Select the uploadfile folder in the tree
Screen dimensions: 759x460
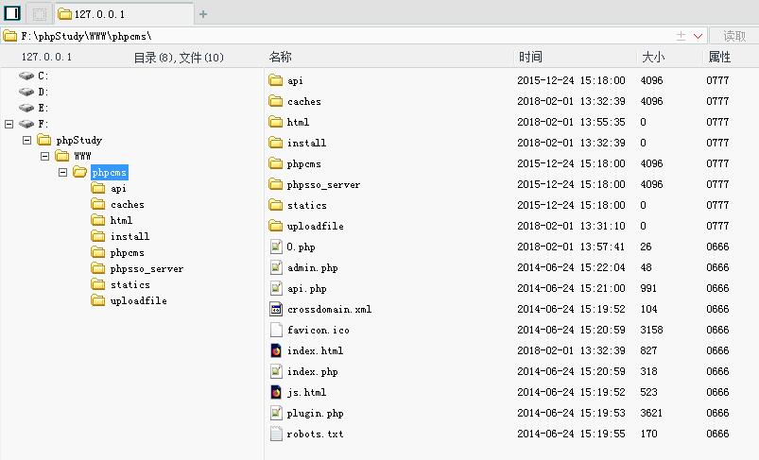tap(138, 300)
